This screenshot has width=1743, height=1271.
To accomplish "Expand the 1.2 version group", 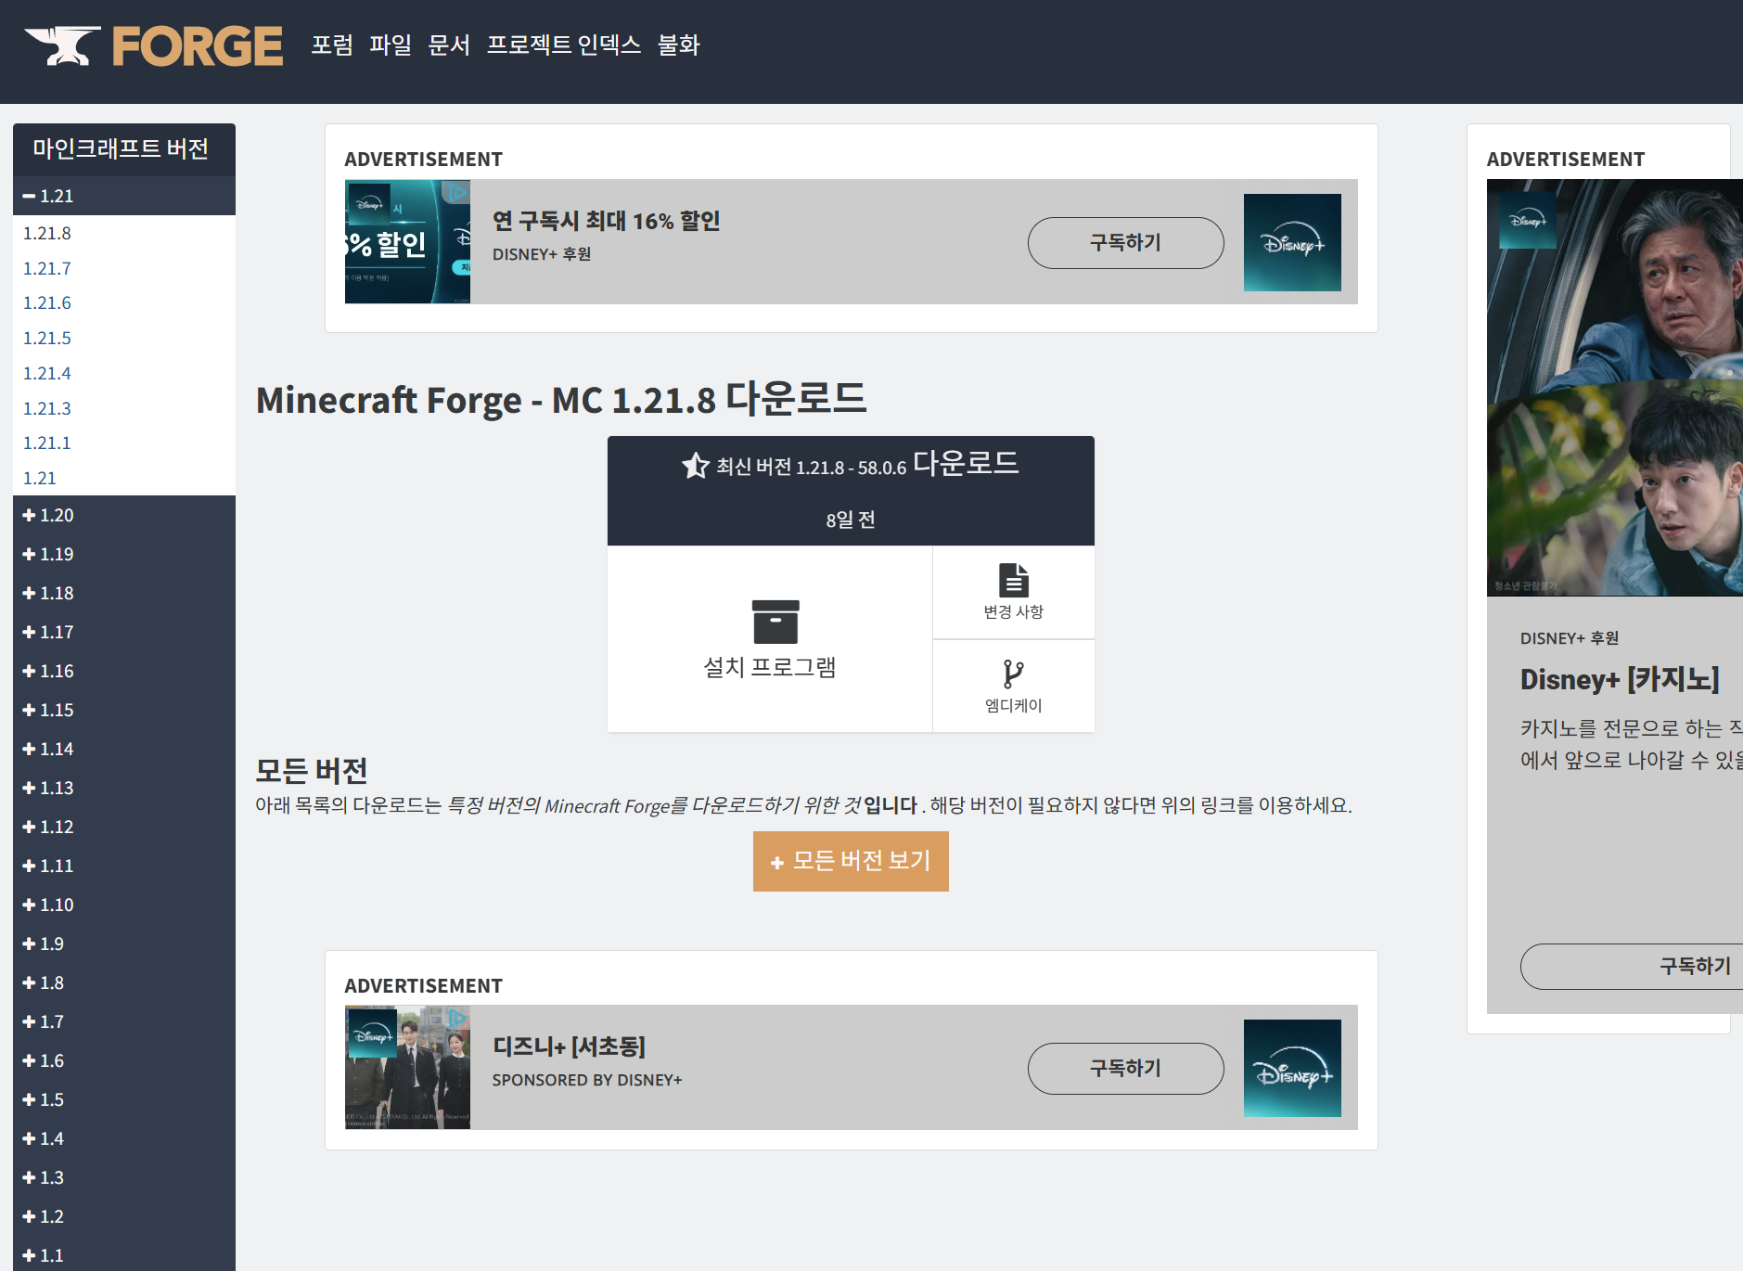I will point(124,1216).
